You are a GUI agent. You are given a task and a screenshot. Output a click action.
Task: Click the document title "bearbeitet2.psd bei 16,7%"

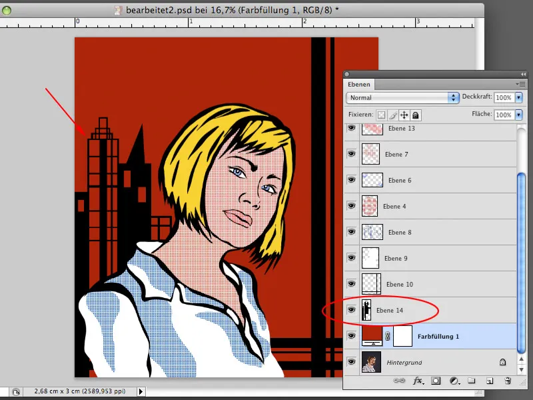(181, 10)
